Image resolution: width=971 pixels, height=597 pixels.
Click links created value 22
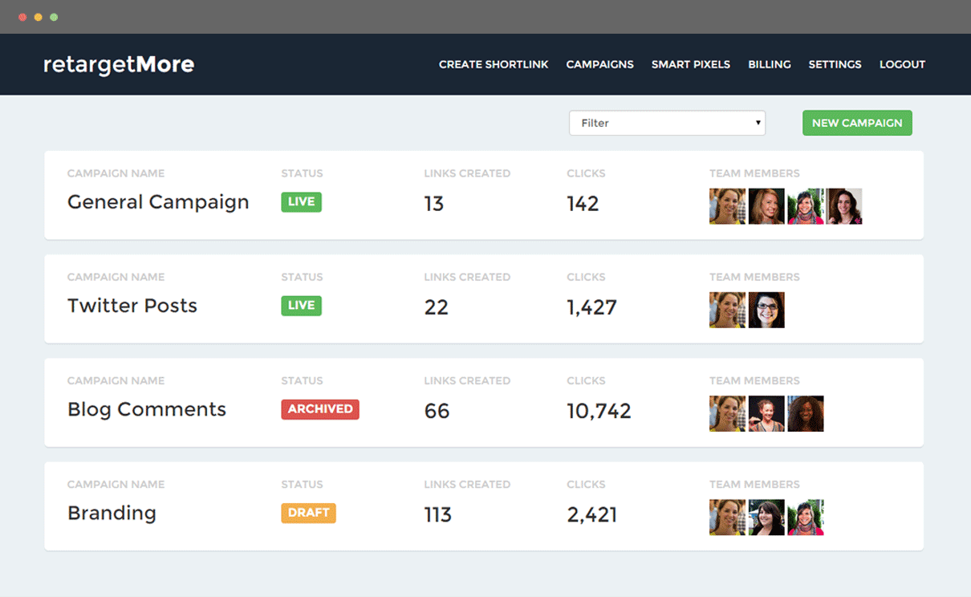click(437, 307)
